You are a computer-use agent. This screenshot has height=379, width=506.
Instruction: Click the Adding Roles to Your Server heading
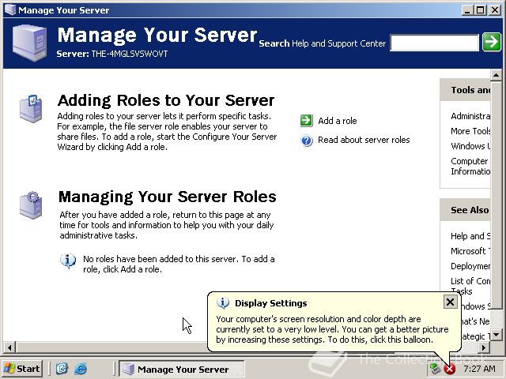(x=166, y=100)
